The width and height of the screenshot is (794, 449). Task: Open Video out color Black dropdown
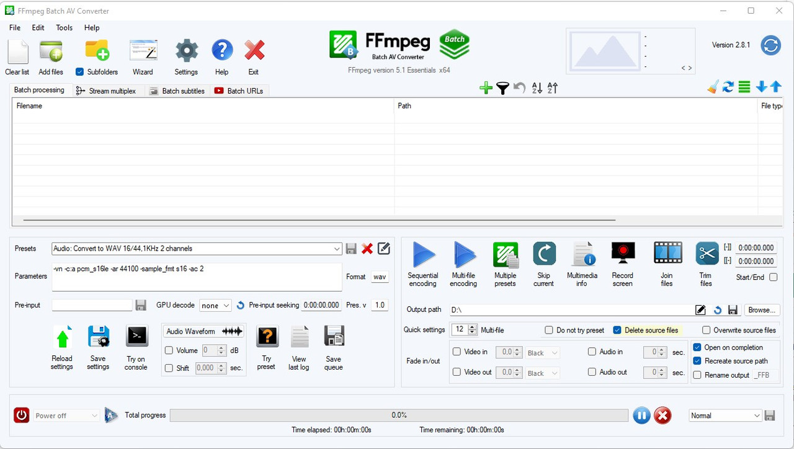pos(542,373)
